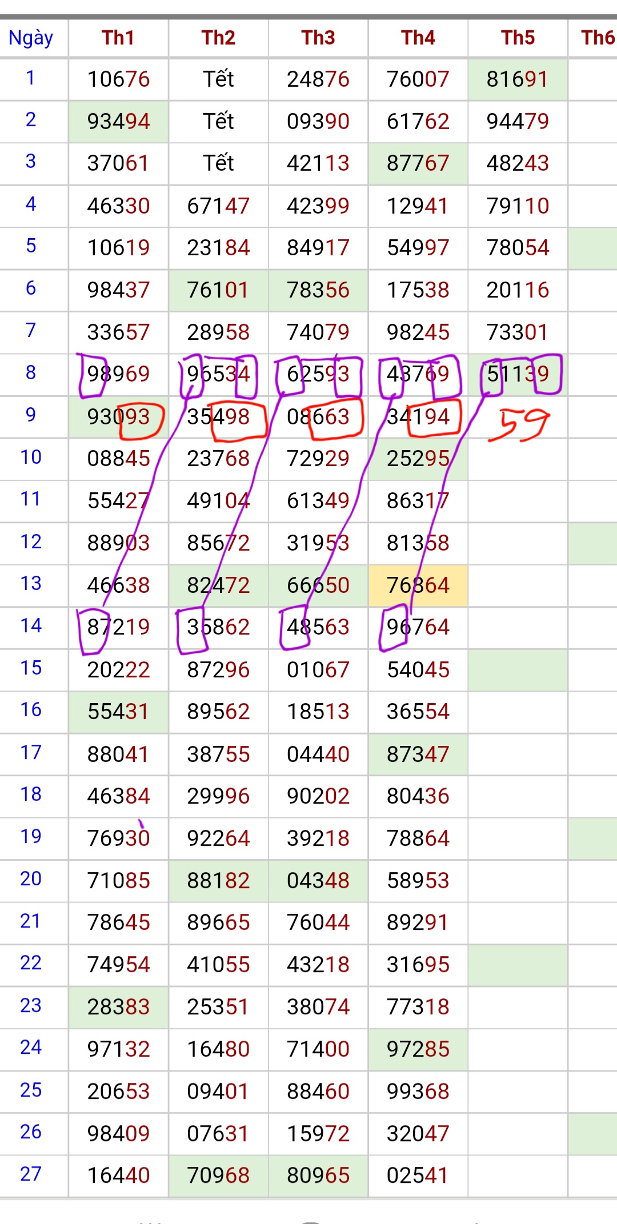Open the day 8 row link

[31, 373]
